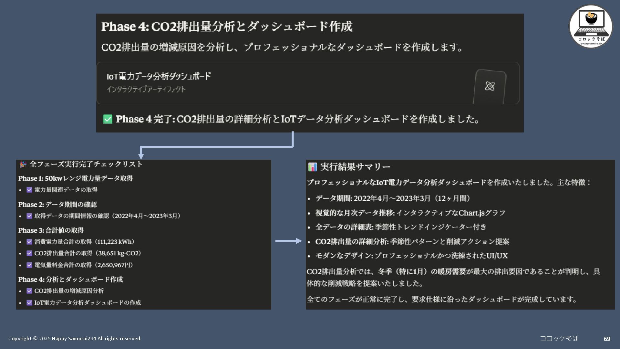The image size is (620, 349).
Task: Toggle the 電力量関連データの取得 checkbox
Action: (x=29, y=190)
